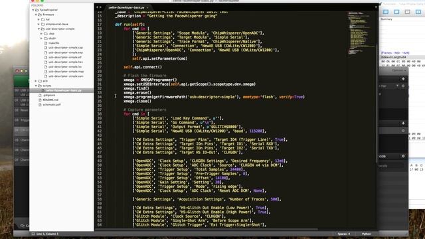Click the gear icon under the second plus icon
This screenshot has width=425, height=239.
403,130
